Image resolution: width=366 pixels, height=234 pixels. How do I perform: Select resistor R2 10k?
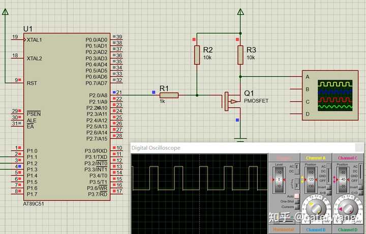(197, 55)
